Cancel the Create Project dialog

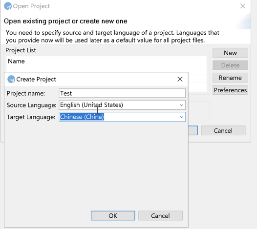pos(160,215)
